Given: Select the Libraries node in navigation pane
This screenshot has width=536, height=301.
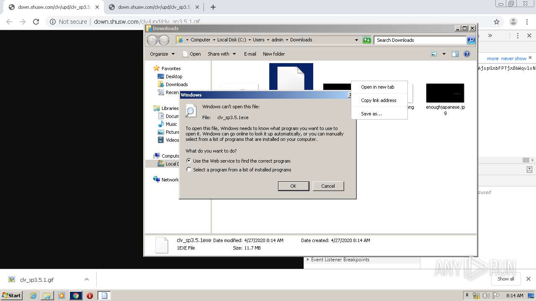Looking at the screenshot, I should (x=170, y=108).
